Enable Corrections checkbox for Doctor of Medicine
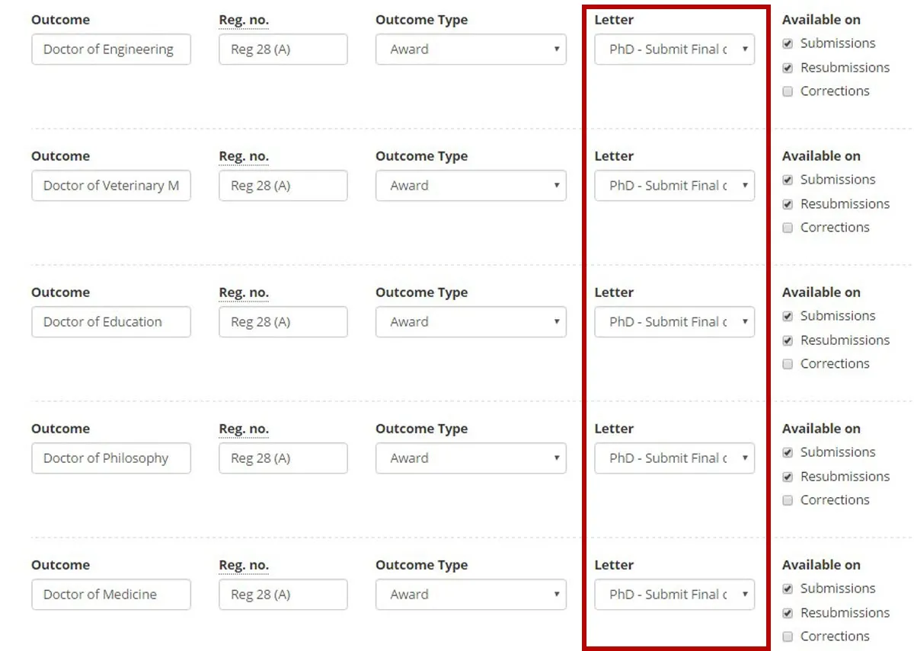The image size is (914, 651). pyautogui.click(x=787, y=636)
